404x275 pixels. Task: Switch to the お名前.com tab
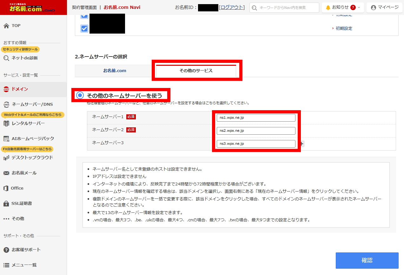[115, 71]
